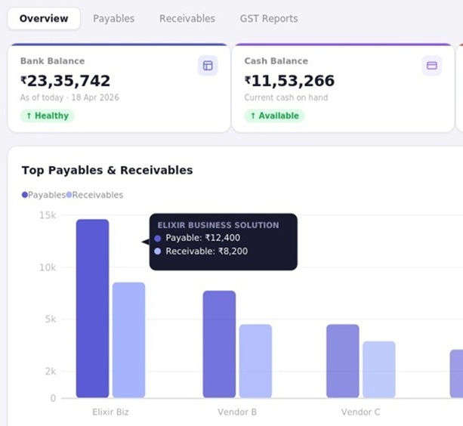This screenshot has width=463, height=426.
Task: Click the Bank Balance layout icon
Action: (x=208, y=66)
